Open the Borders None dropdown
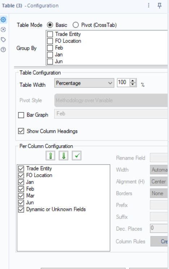 159,193
